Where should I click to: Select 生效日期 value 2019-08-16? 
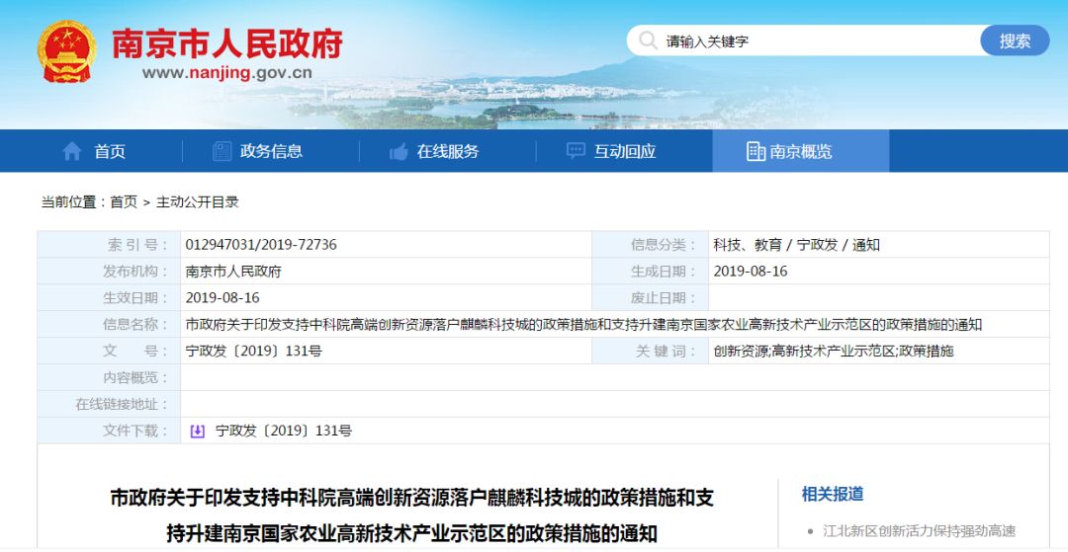coord(222,298)
